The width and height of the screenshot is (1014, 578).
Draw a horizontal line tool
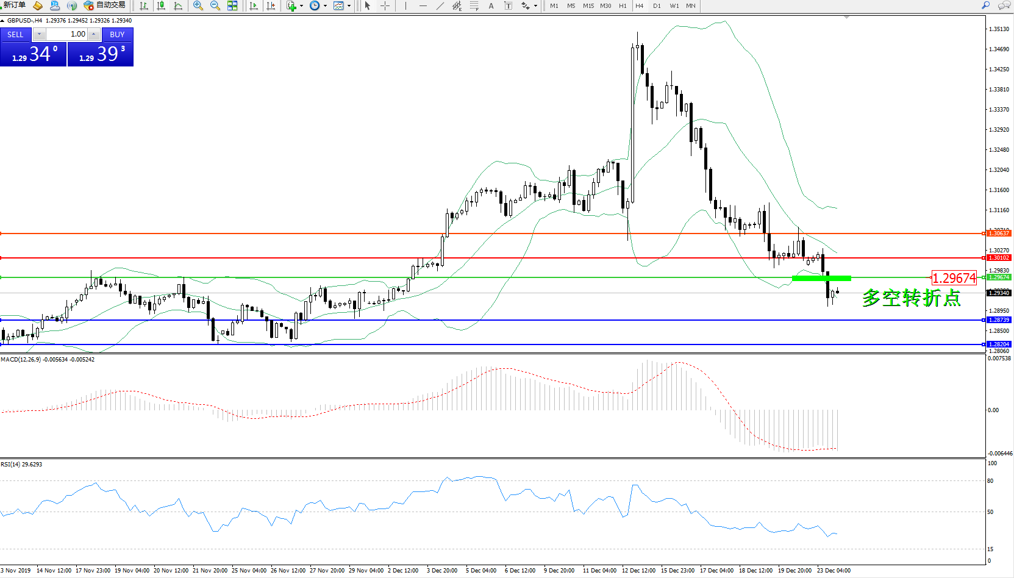pyautogui.click(x=423, y=6)
